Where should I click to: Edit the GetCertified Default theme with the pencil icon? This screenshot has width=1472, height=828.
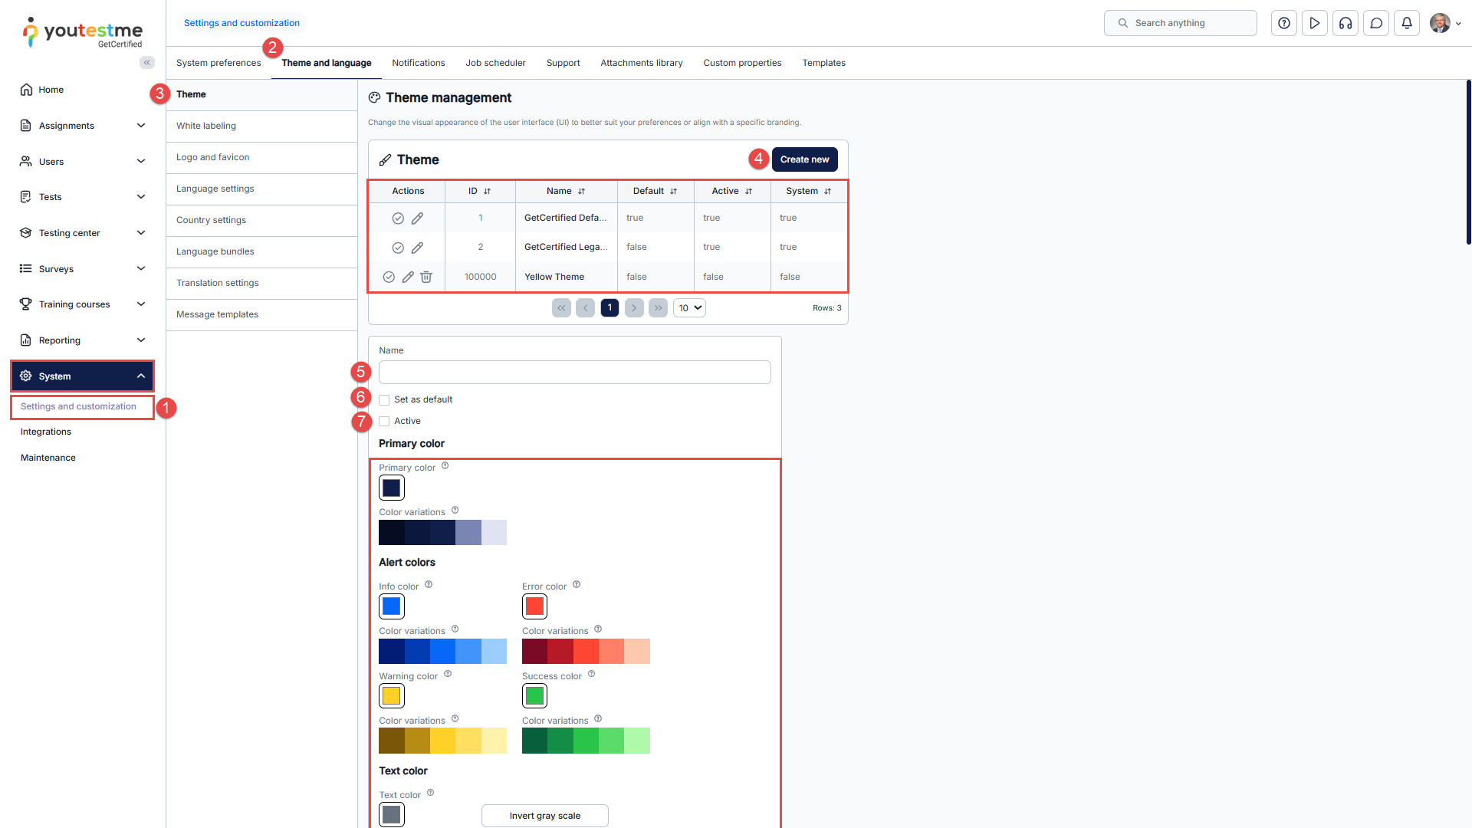417,219
